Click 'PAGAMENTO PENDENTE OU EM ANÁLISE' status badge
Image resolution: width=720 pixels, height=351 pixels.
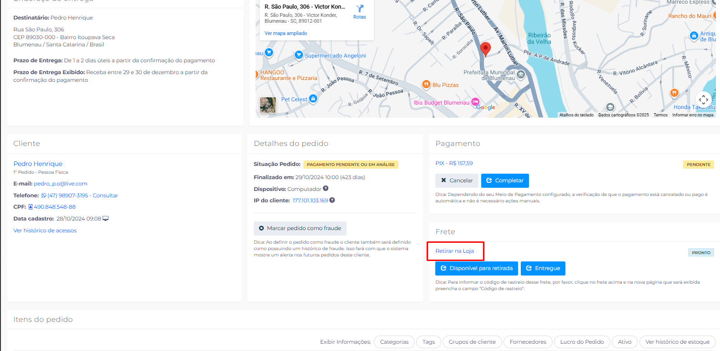(351, 165)
